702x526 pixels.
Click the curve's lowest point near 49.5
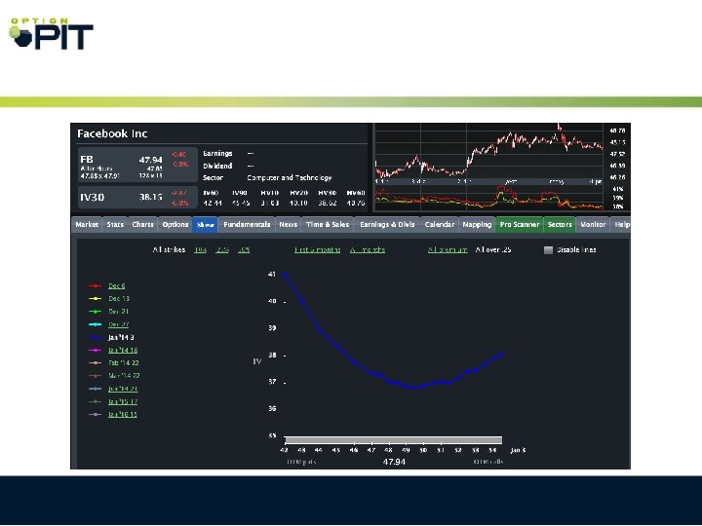[414, 388]
